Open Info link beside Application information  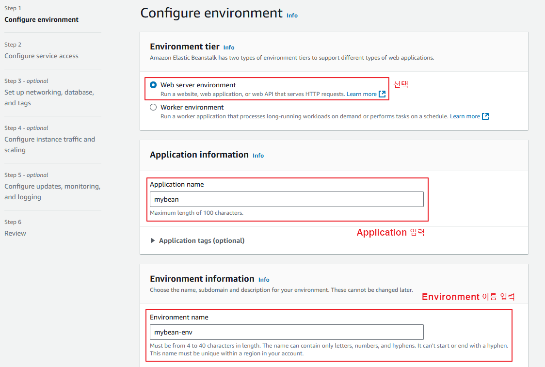pyautogui.click(x=258, y=156)
